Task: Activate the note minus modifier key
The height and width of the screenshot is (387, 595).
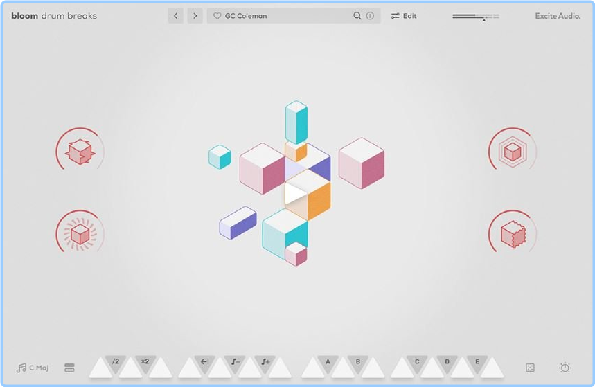Action: pyautogui.click(x=235, y=362)
